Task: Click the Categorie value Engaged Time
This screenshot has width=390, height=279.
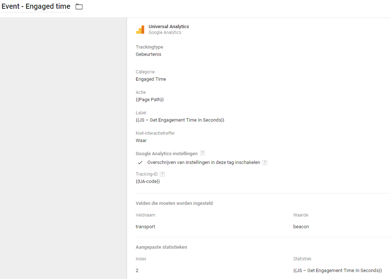Action: [x=151, y=79]
